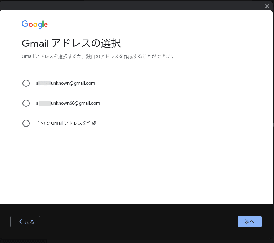
Task: Click the 次へ button
Action: pos(249,222)
